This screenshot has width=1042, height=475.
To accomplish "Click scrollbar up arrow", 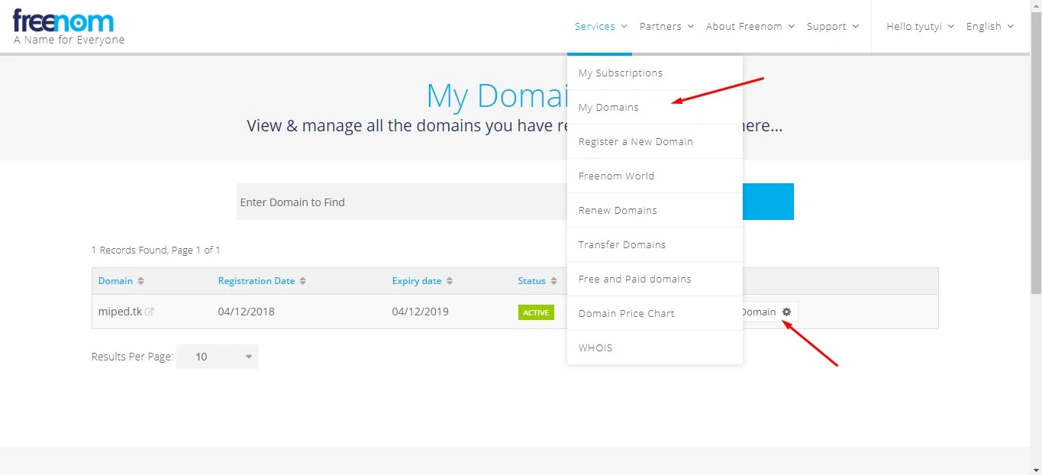I will point(1036,6).
